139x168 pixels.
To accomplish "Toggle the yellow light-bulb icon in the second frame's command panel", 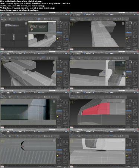I will tap(127, 38).
